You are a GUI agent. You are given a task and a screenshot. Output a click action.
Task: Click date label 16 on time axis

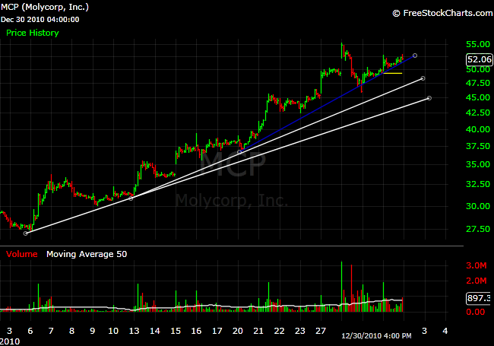pos(196,332)
